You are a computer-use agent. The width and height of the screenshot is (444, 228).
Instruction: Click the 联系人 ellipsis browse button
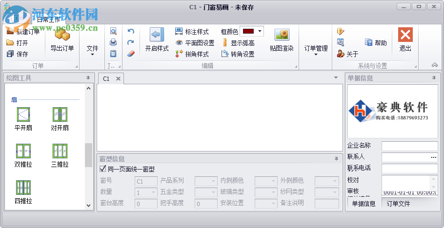pos(434,157)
